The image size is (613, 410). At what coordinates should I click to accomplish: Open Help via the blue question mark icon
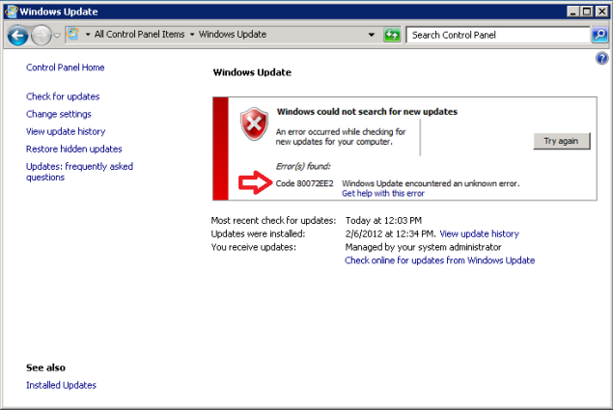pos(602,58)
